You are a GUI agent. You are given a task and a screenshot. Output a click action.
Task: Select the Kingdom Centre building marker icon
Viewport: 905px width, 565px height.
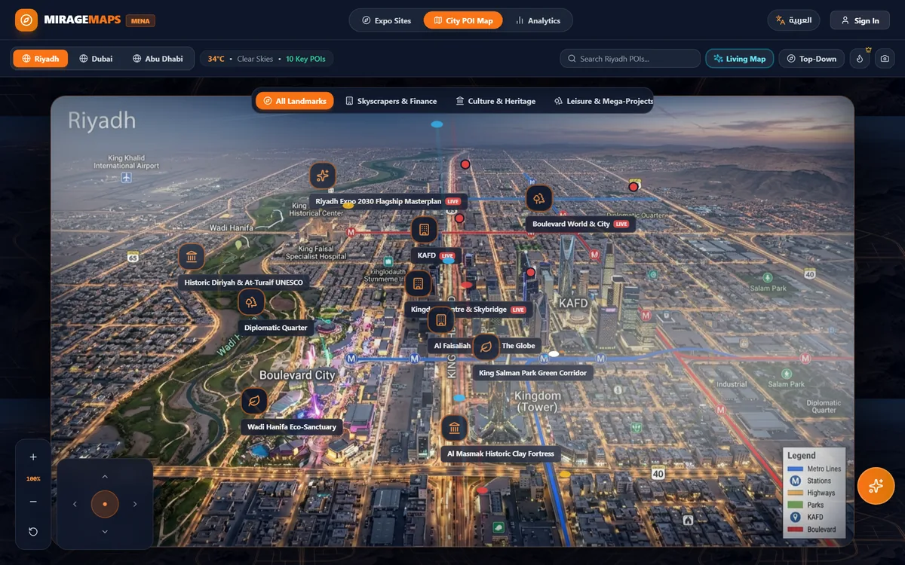[417, 284]
